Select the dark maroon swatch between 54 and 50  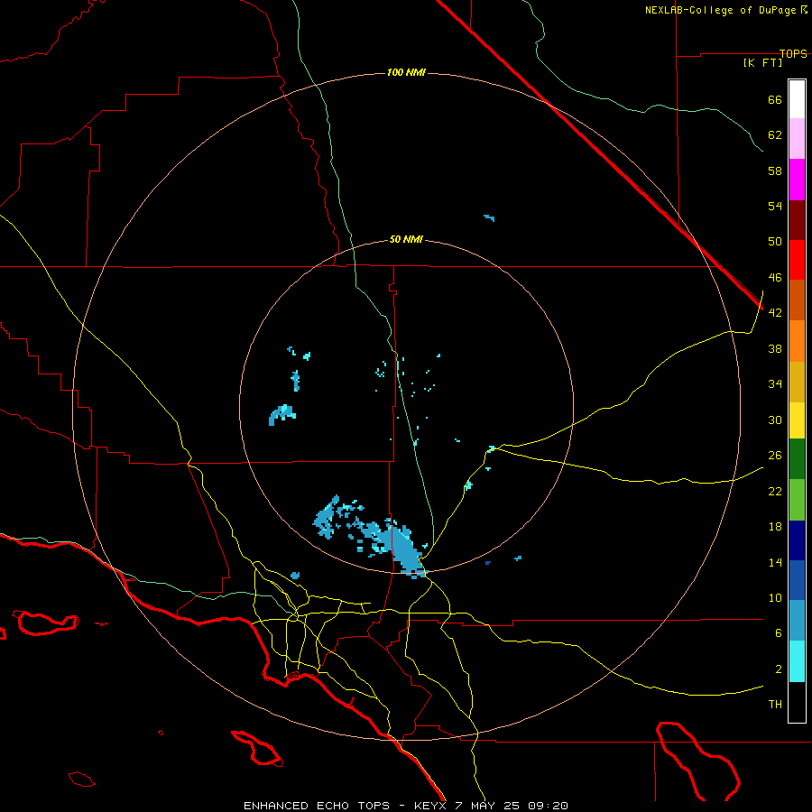coord(797,219)
